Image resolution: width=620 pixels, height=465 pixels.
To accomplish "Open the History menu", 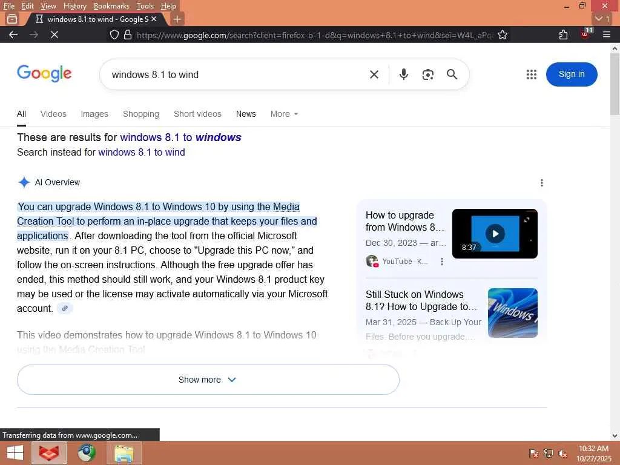I will click(x=74, y=6).
